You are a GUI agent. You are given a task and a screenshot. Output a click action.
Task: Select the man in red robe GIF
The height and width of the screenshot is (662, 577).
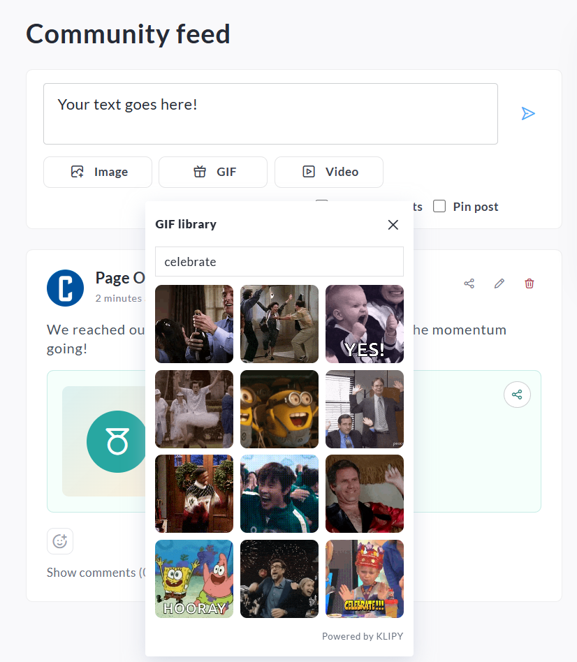(365, 494)
